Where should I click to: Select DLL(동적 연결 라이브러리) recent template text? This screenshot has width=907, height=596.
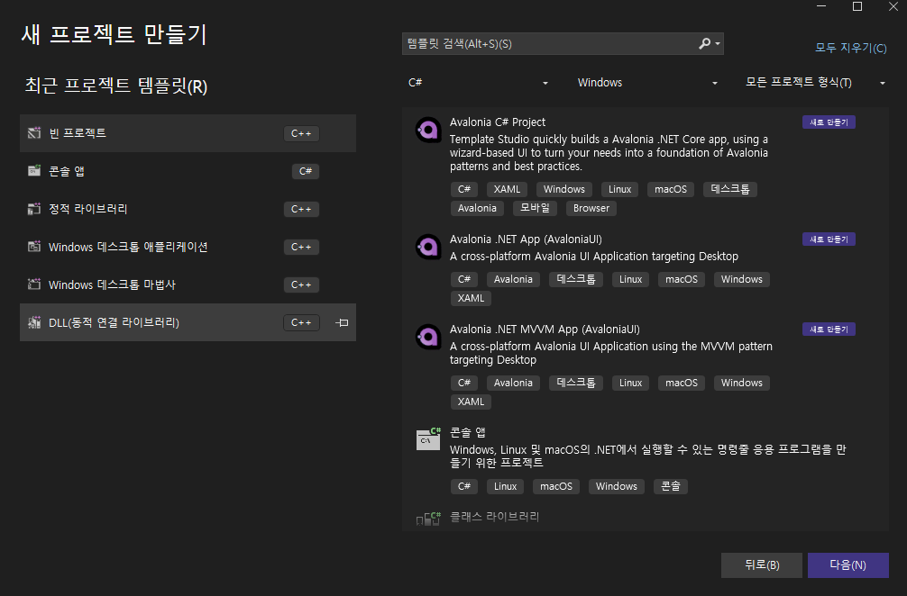114,322
